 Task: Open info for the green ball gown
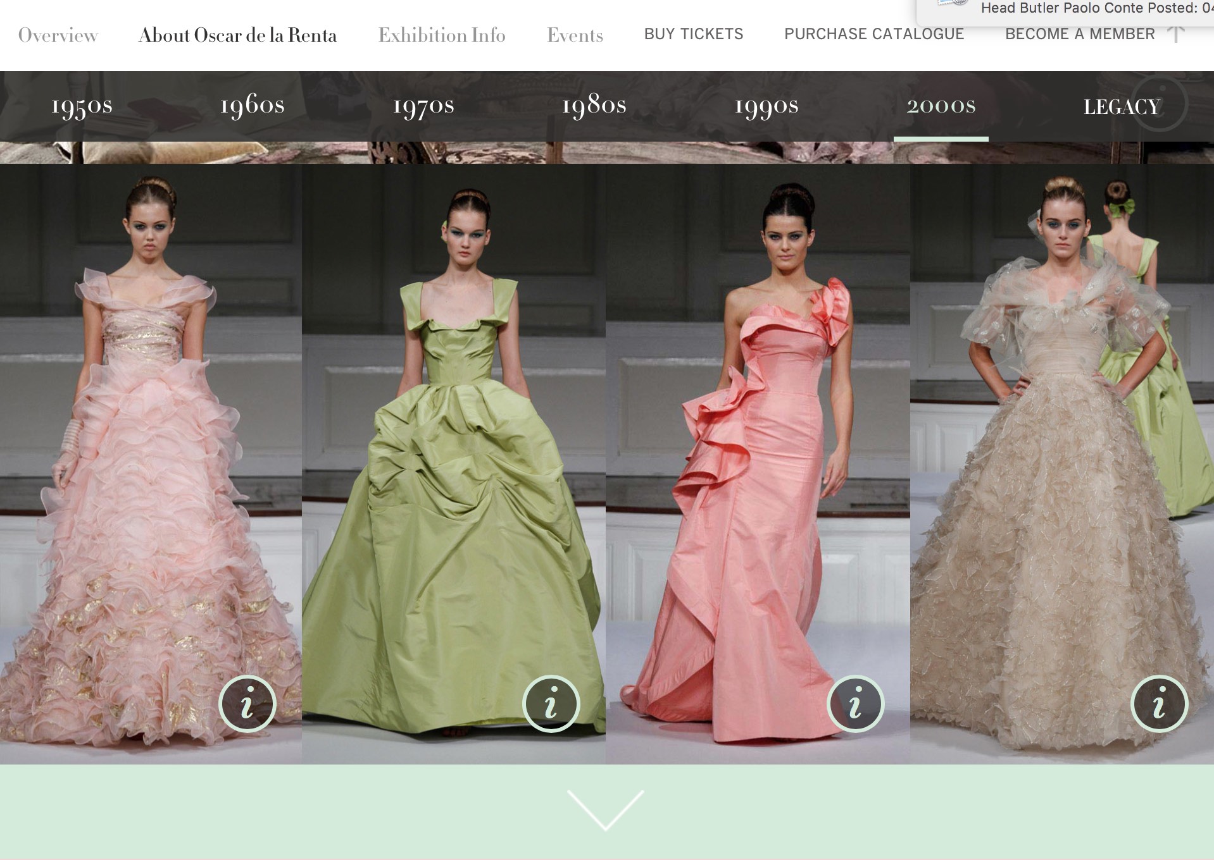click(x=551, y=704)
